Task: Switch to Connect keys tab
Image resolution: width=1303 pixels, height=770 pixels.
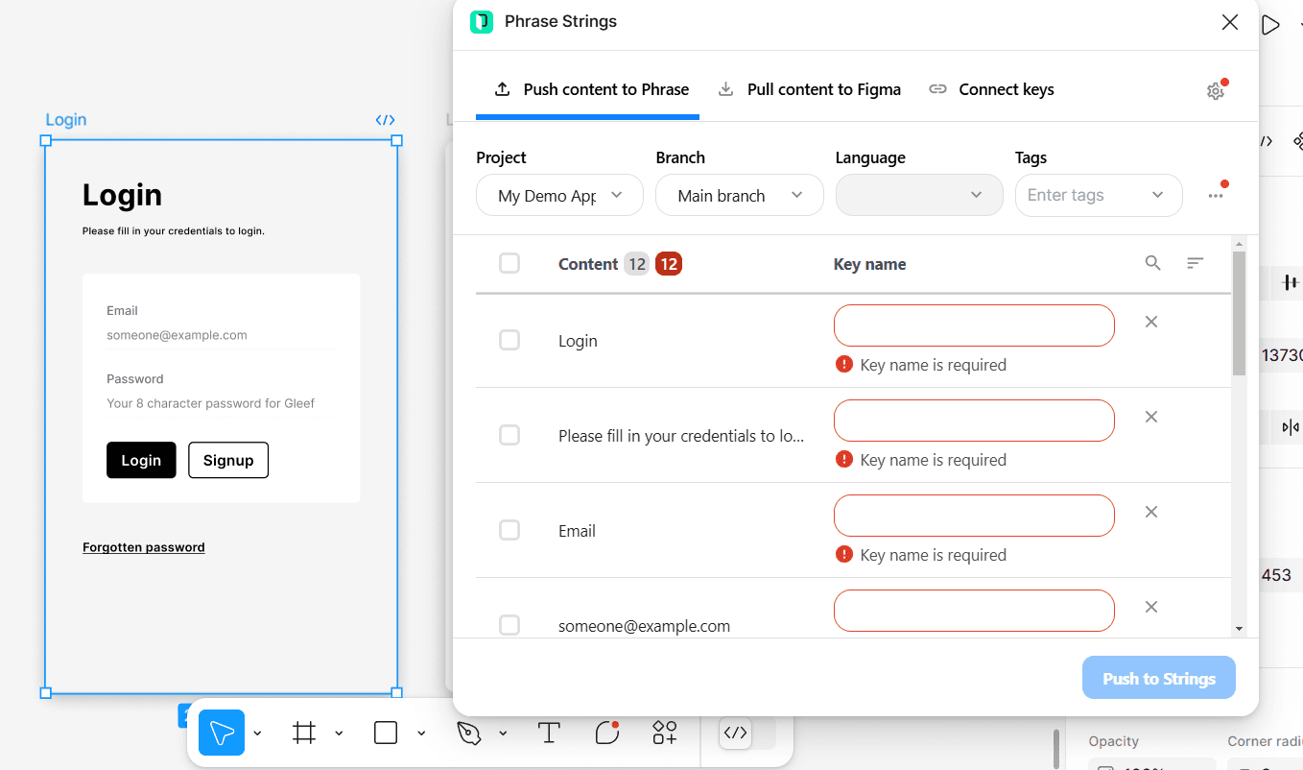Action: pos(992,89)
